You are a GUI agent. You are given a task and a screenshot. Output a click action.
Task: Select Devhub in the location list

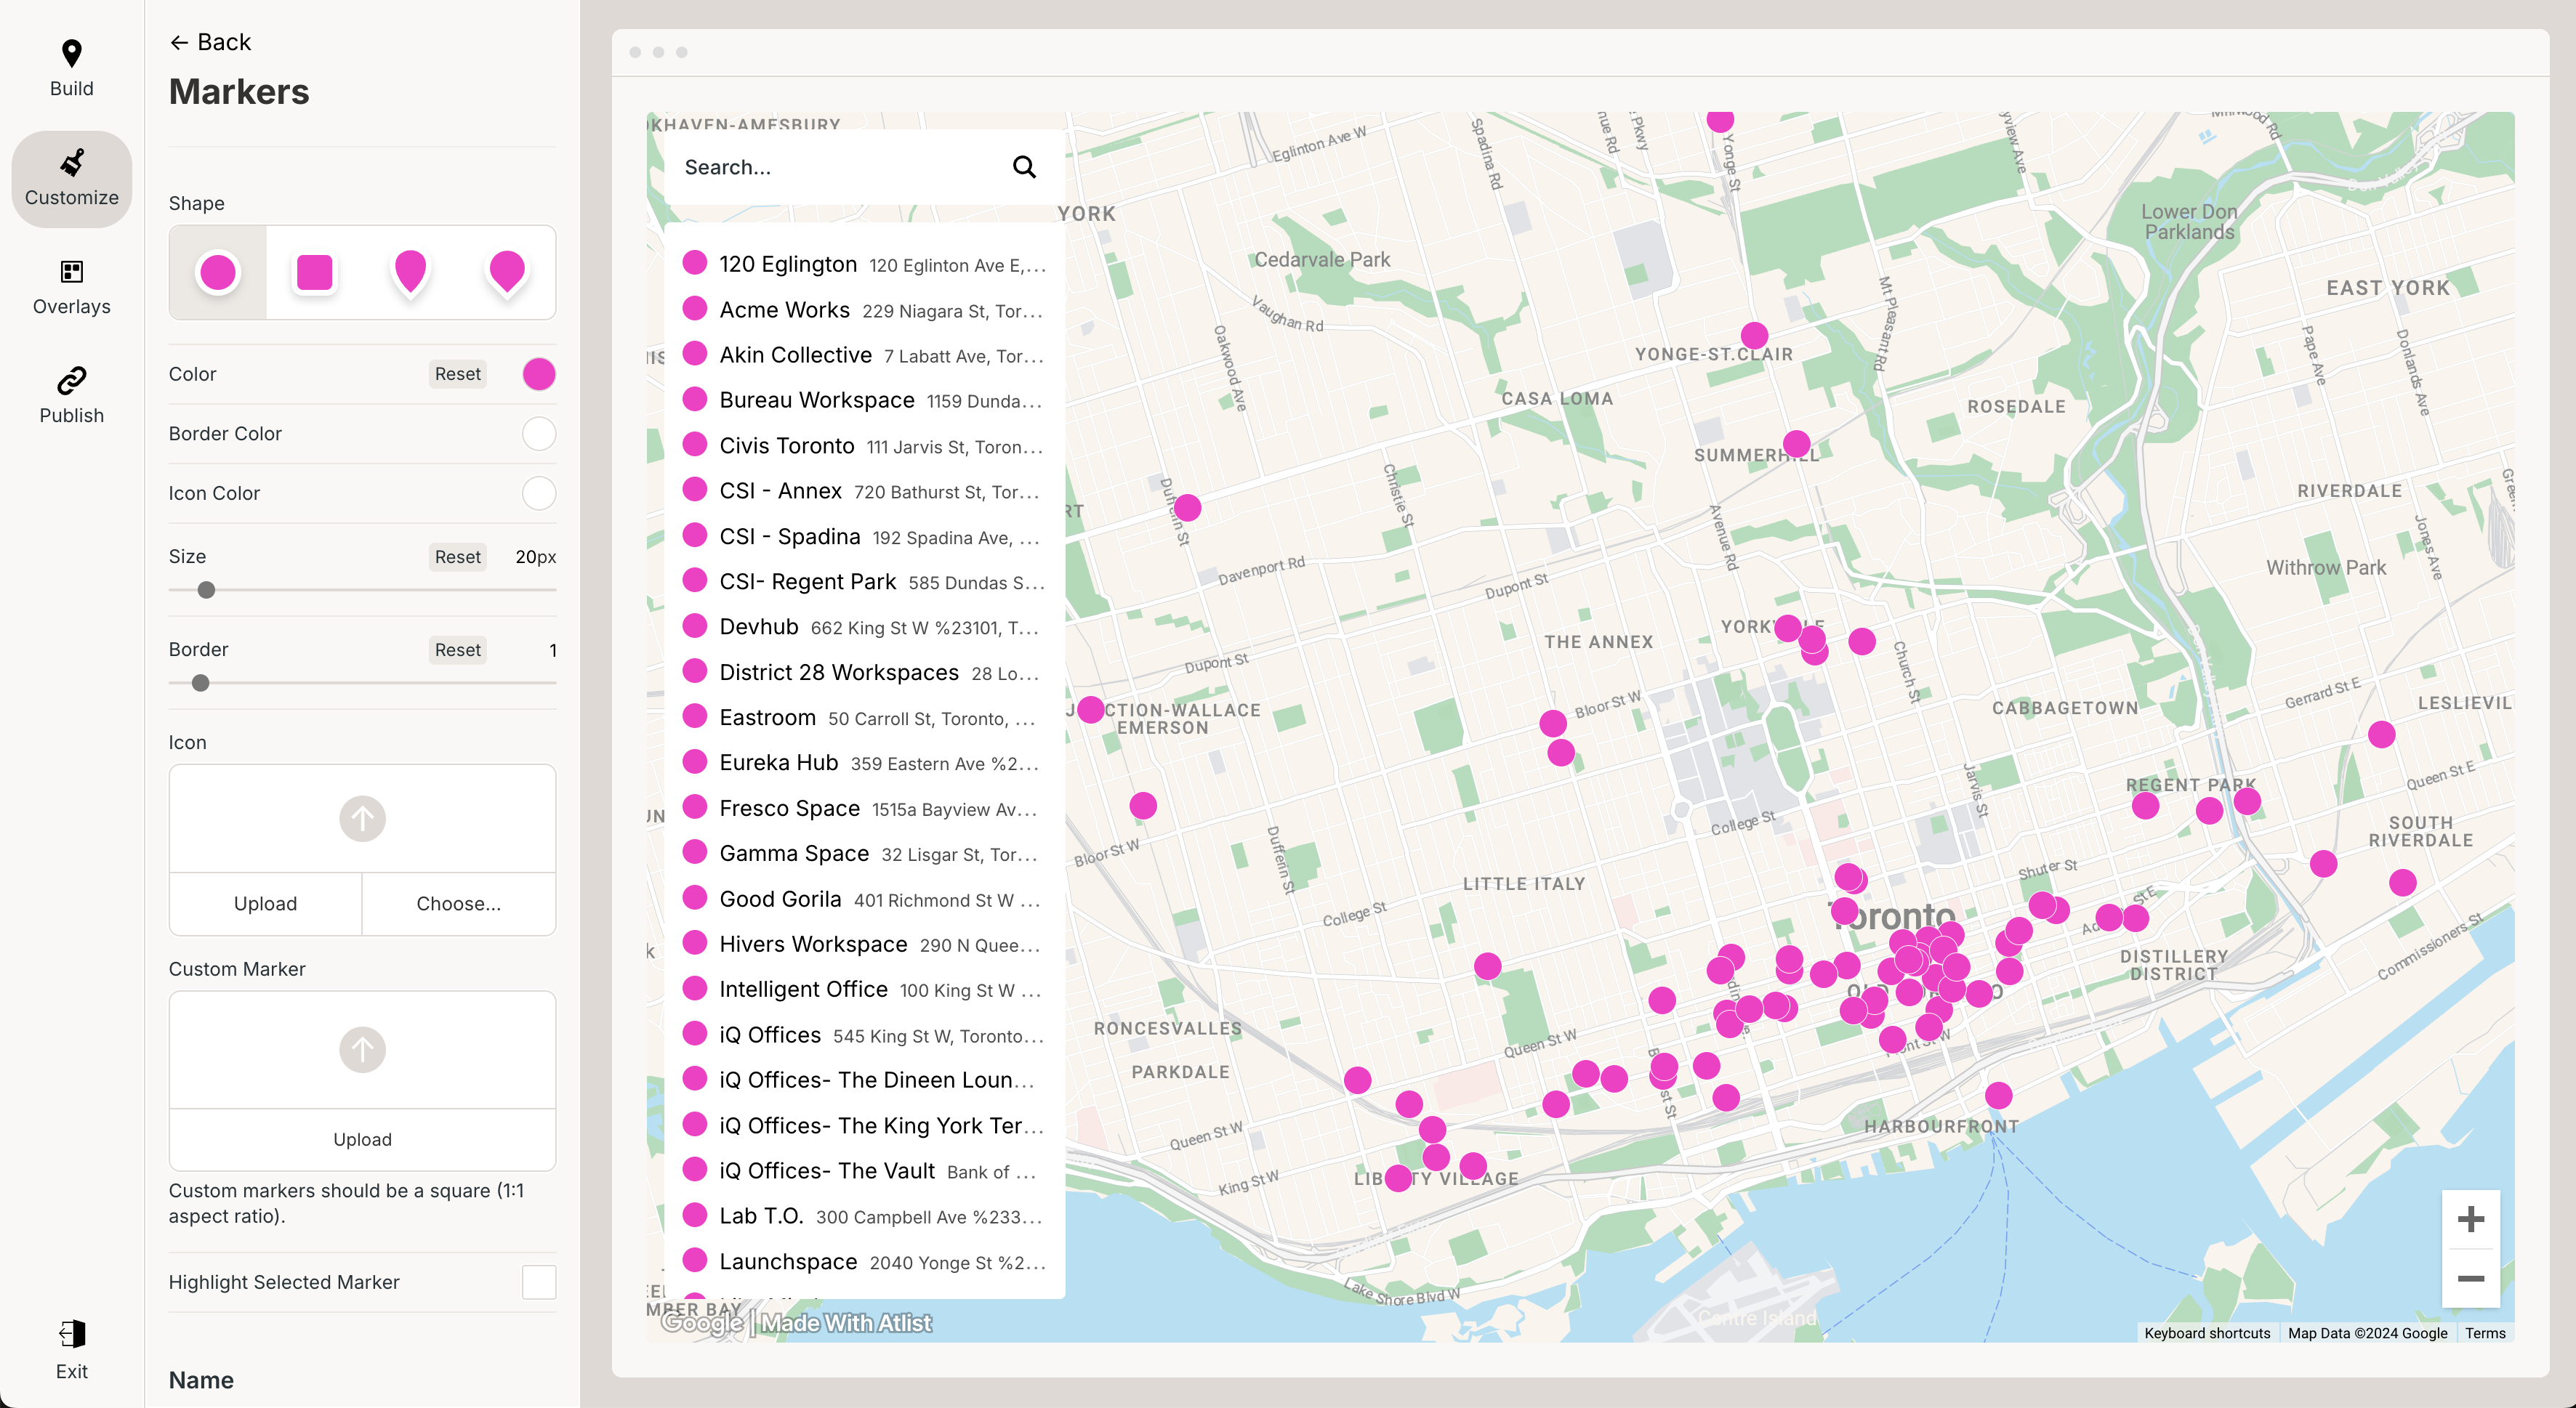click(758, 626)
